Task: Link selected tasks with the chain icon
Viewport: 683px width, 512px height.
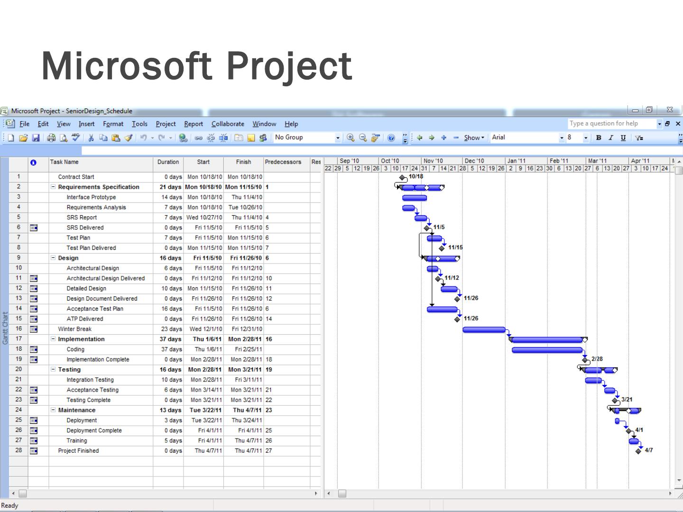Action: (199, 138)
